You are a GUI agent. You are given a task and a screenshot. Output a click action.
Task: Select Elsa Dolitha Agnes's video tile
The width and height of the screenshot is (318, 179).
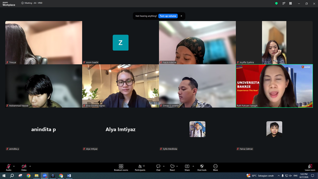pos(120,86)
